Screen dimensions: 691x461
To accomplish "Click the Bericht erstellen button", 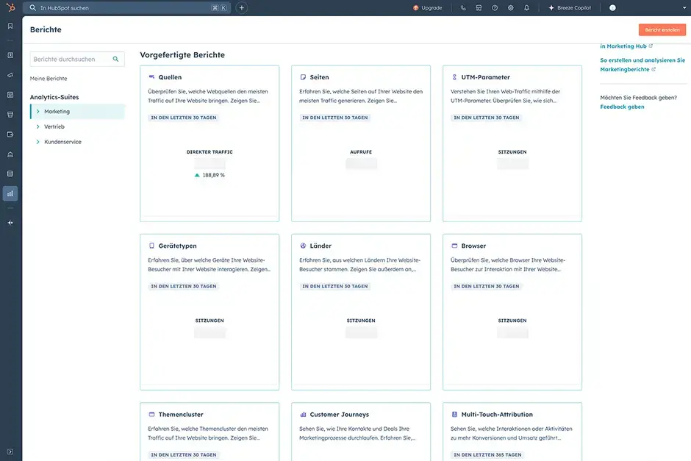I will coord(662,29).
